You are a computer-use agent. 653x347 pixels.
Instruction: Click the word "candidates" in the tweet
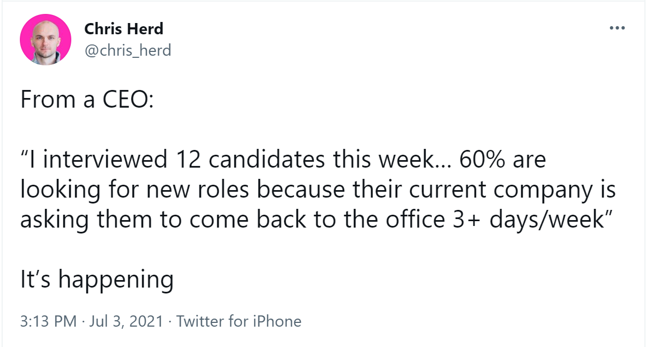pos(259,160)
